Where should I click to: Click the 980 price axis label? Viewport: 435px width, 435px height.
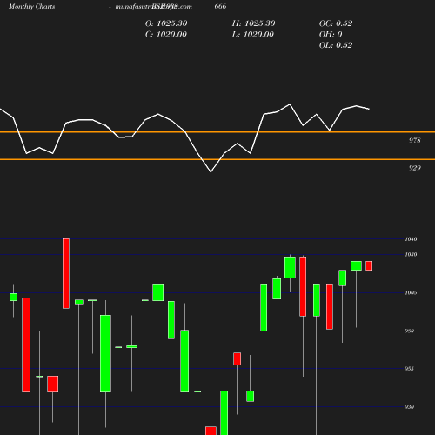click(409, 331)
